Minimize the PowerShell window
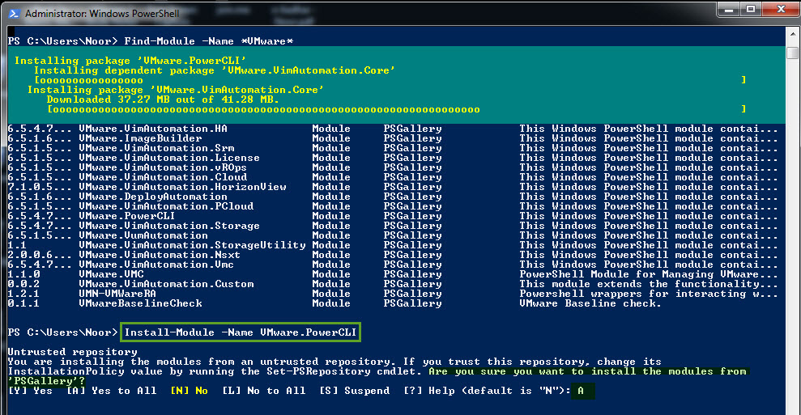Image resolution: width=801 pixels, height=415 pixels. pos(729,10)
